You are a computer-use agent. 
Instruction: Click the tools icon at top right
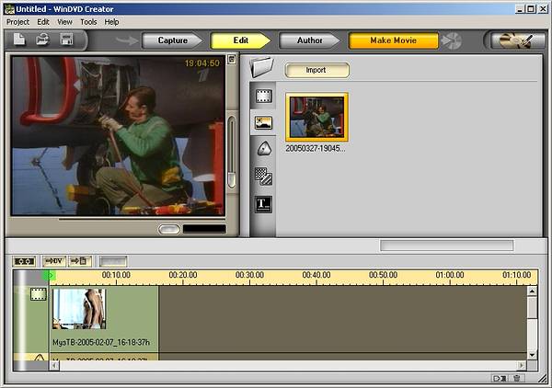(517, 40)
